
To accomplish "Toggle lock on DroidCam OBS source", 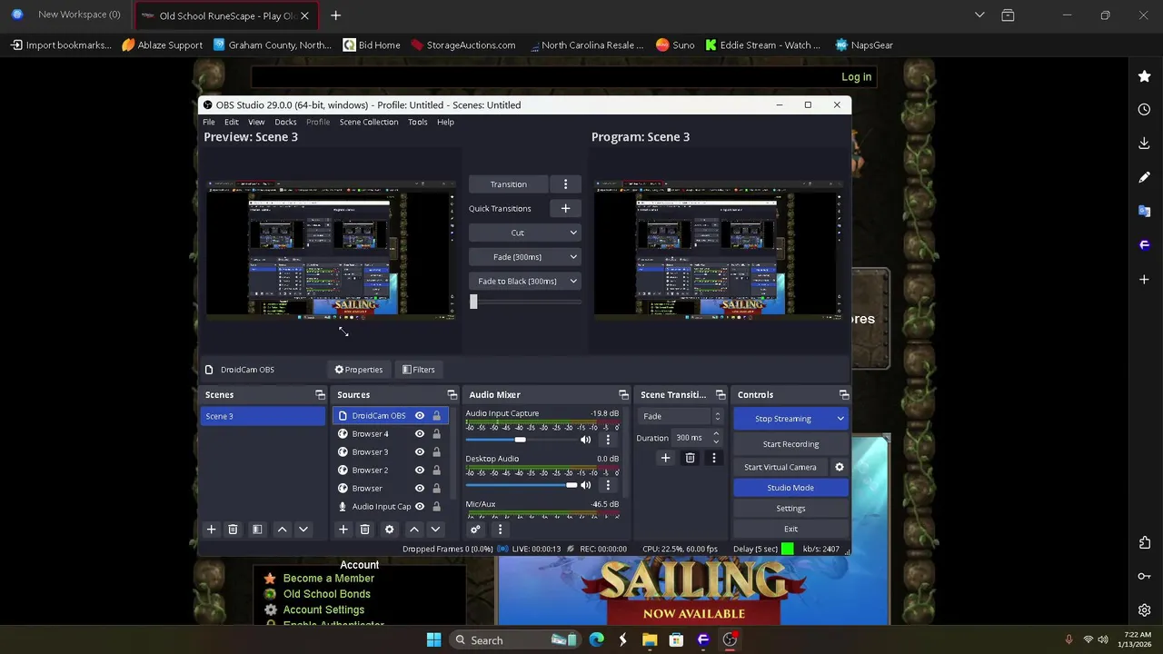I will tap(436, 416).
